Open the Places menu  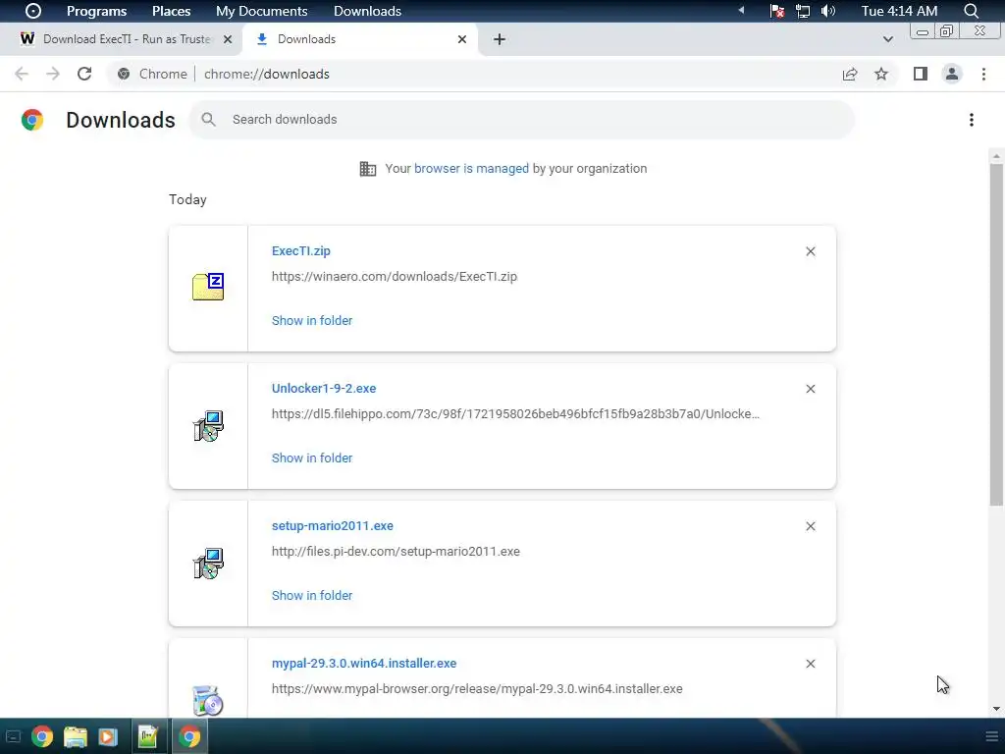click(x=171, y=11)
